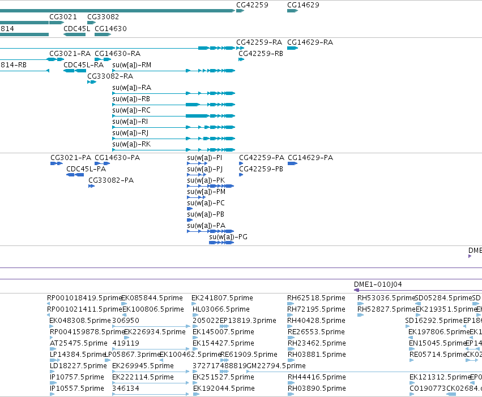482x397 pixels.
Task: Click the CG42259-RA transcript label
Action: click(x=259, y=42)
